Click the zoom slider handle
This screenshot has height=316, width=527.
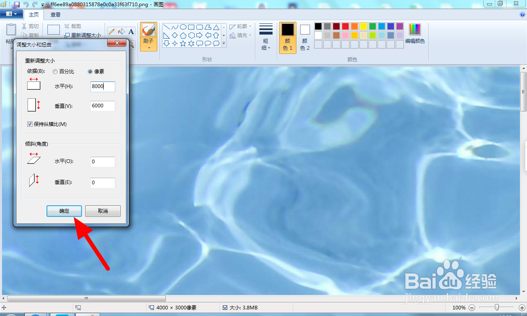pos(497,307)
